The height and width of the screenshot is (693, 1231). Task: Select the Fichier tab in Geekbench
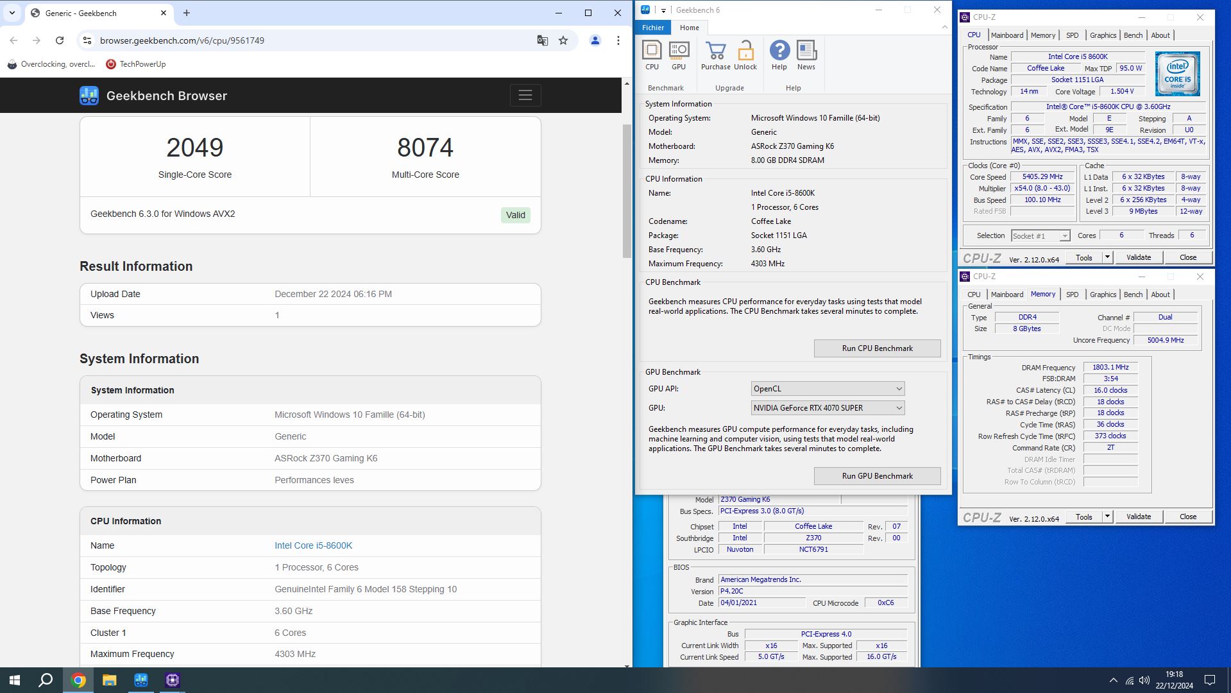pos(653,28)
